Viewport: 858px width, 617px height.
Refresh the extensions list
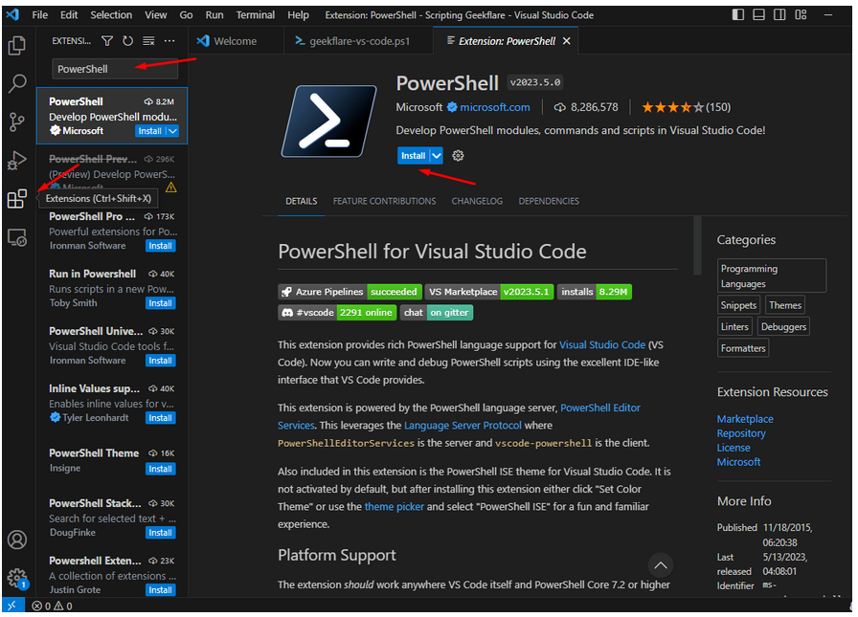click(128, 41)
